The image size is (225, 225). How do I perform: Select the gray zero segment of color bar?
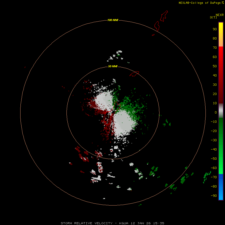click(221, 111)
